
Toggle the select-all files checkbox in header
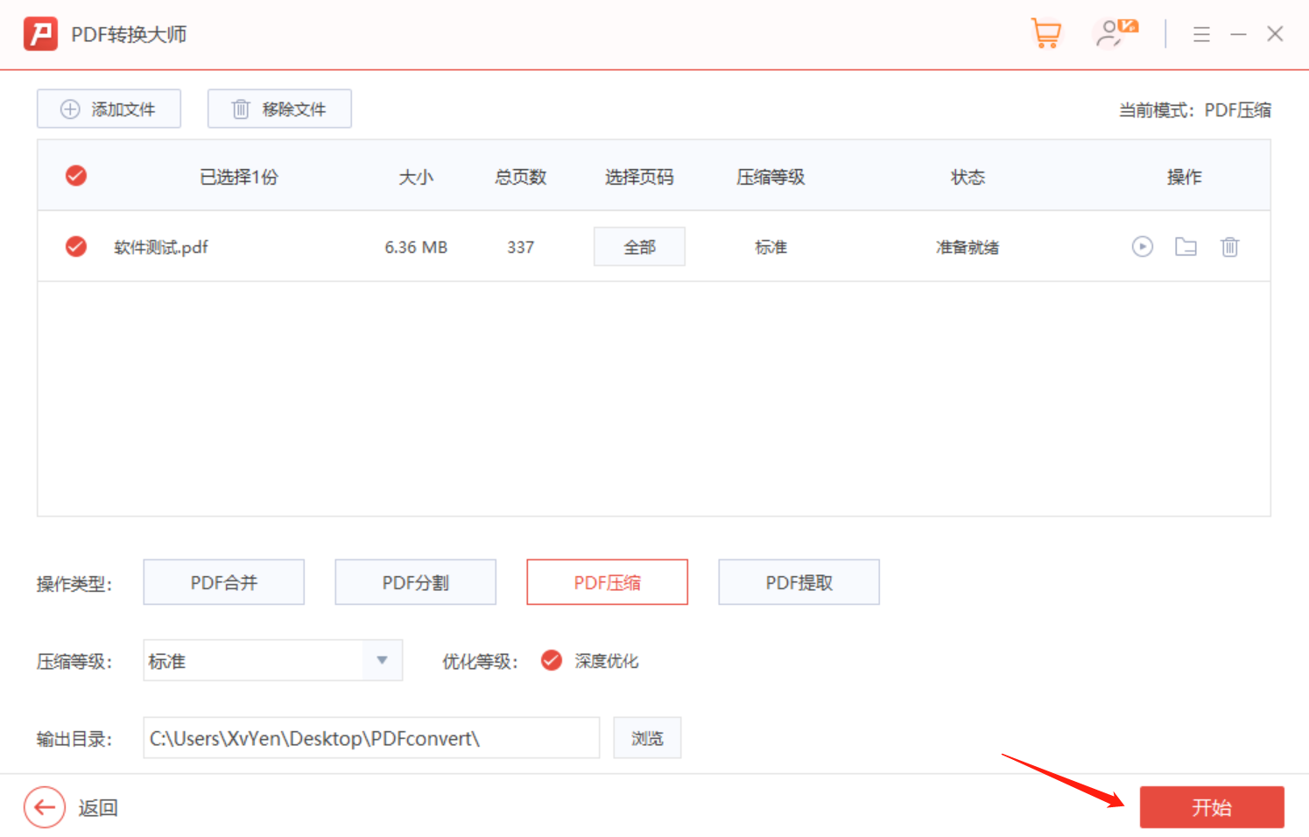tap(76, 176)
